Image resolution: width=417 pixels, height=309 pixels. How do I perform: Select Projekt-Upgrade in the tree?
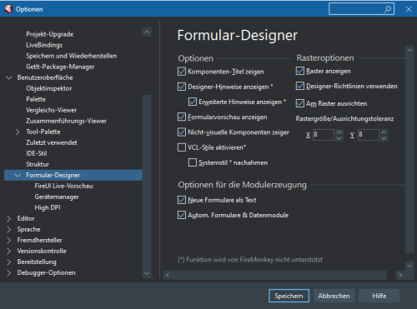(50, 34)
